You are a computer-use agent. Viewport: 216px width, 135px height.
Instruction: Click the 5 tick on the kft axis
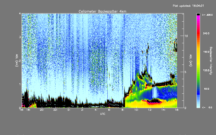click(x=185, y=72)
